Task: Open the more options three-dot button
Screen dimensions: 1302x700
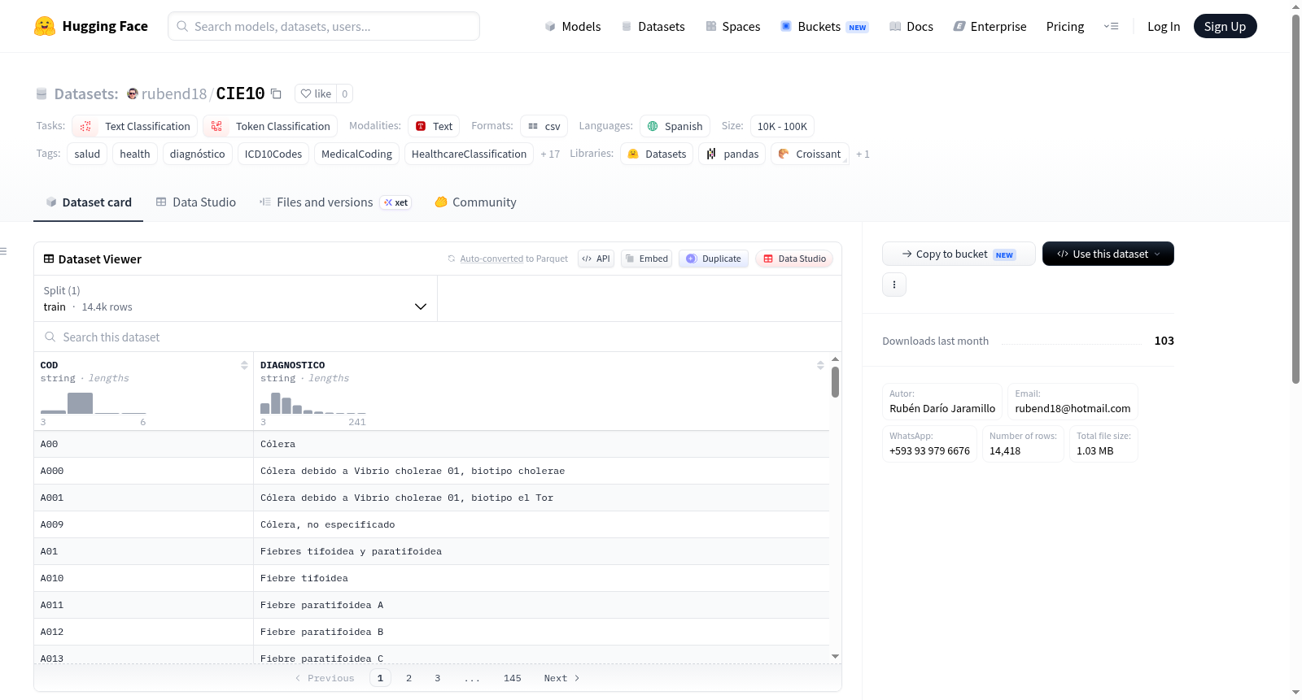Action: point(894,285)
